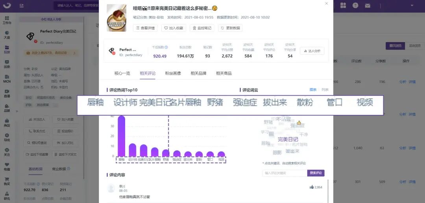Viewport: 425px width, 203px height.
Task: Click 详情 link in row with 1,040 comments
Action: click(412, 148)
